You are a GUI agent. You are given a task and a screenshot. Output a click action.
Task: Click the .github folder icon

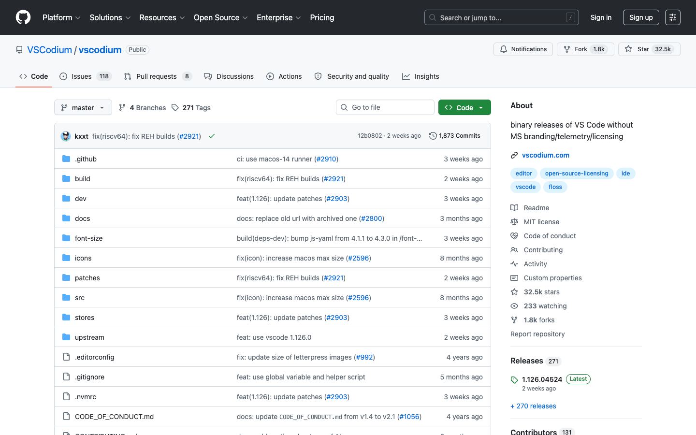[66, 159]
